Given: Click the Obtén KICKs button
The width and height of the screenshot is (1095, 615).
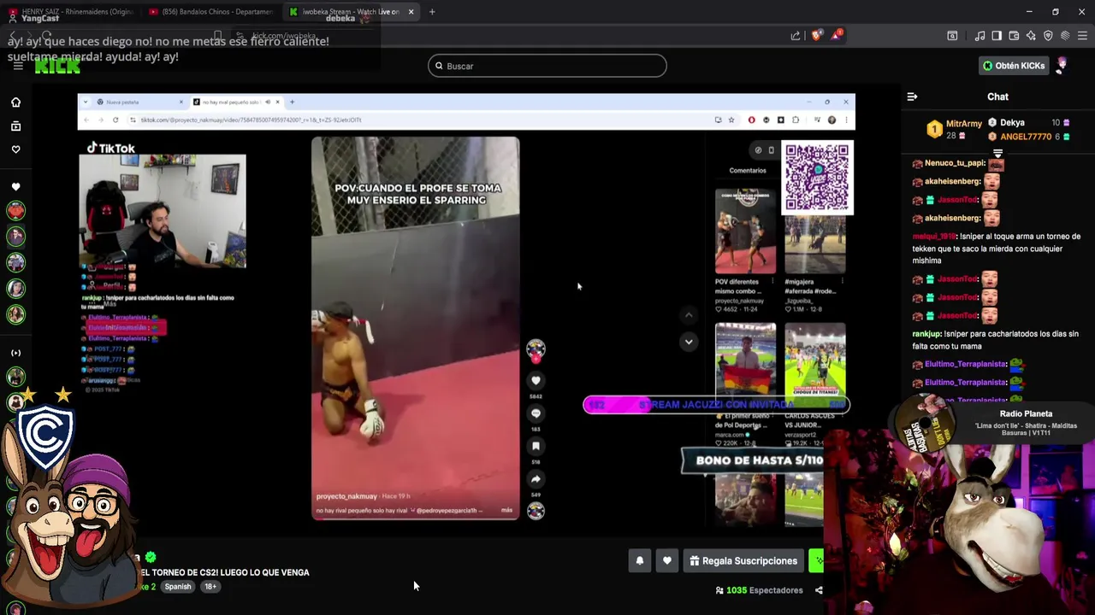Looking at the screenshot, I should pos(1014,66).
